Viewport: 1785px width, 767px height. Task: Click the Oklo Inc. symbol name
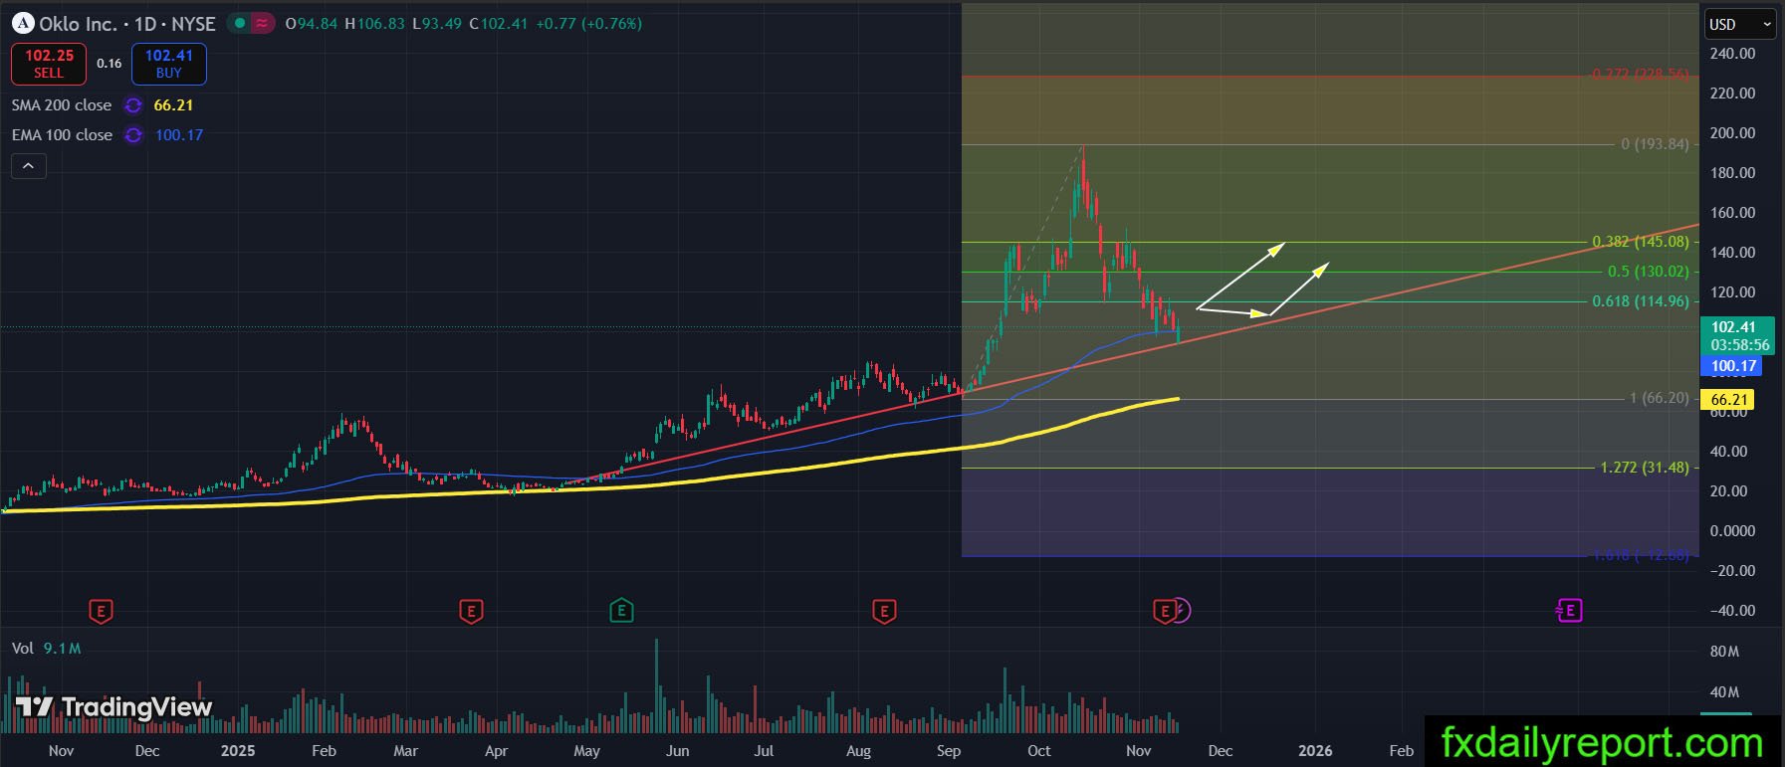point(79,23)
